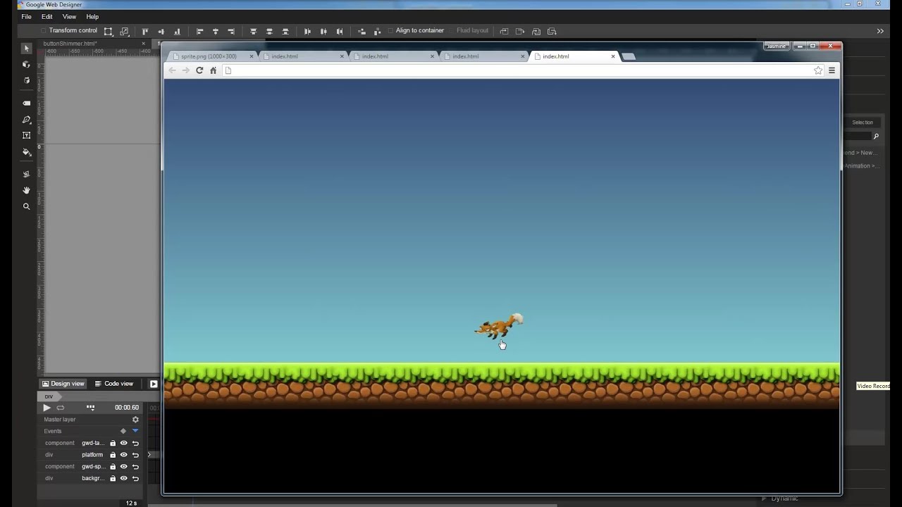Click the DIV breadcrumb label

click(49, 396)
